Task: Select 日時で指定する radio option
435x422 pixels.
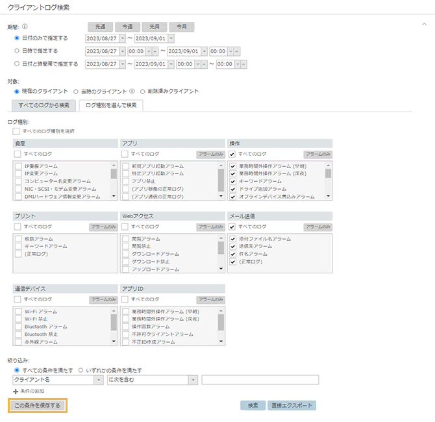Action: pyautogui.click(x=18, y=51)
